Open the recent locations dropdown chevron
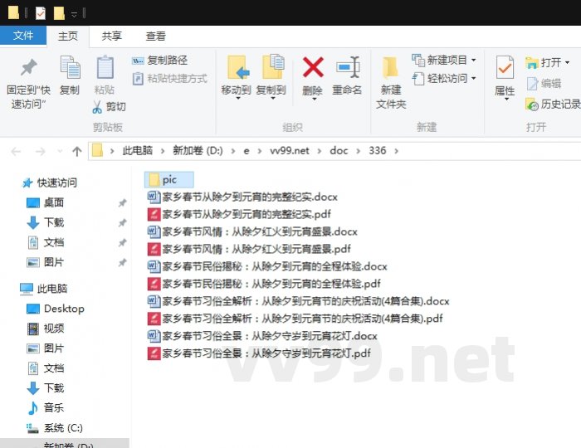The image size is (581, 448). (x=60, y=152)
